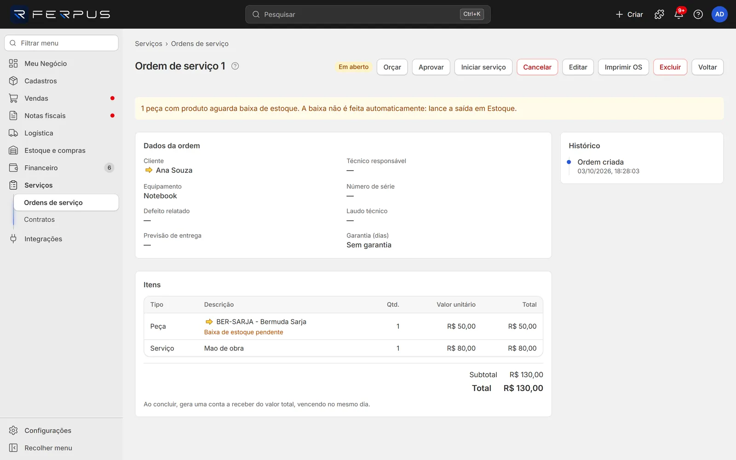Expand the Vendas menu section
The image size is (736, 460).
62,98
